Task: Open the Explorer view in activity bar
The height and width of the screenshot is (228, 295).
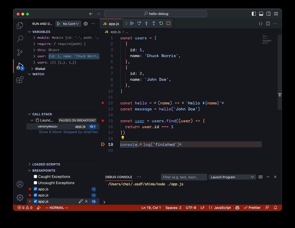Action: (20, 25)
